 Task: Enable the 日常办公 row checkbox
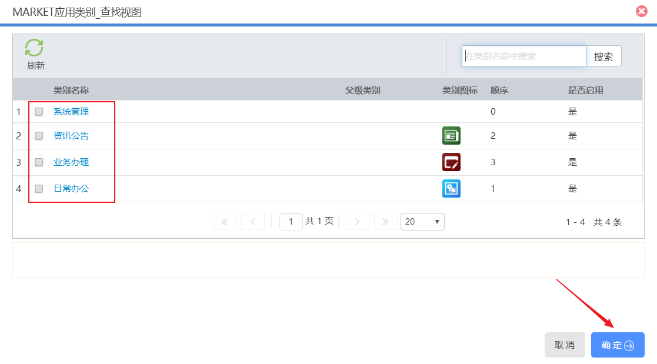click(39, 189)
